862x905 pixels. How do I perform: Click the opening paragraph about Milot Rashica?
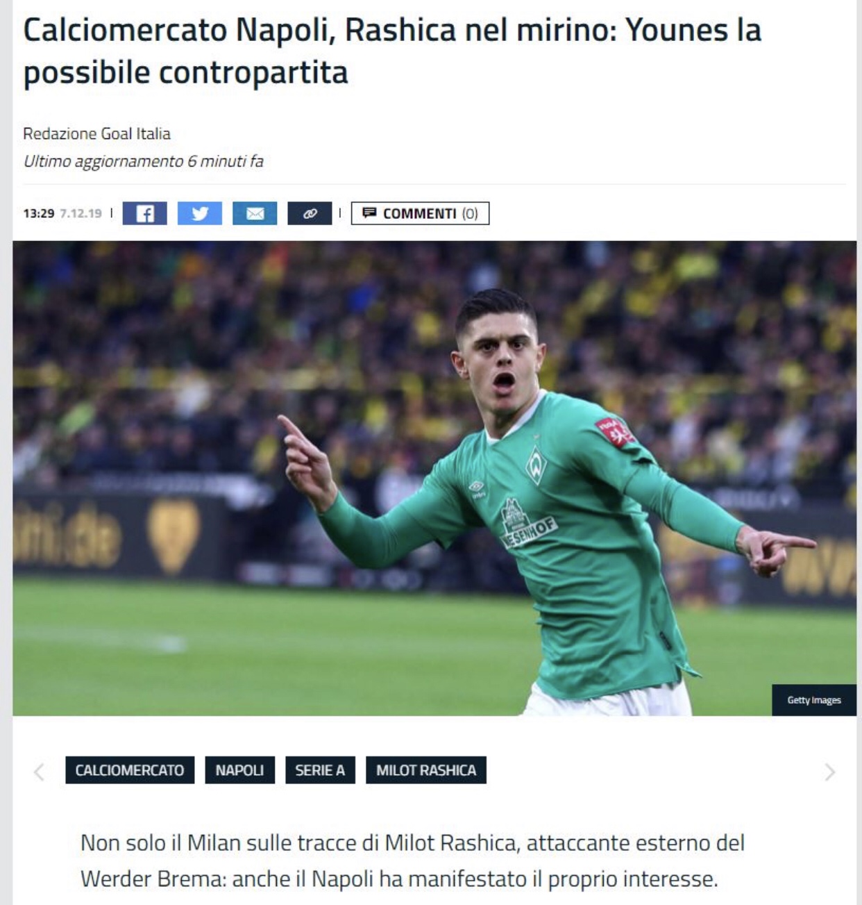tap(412, 861)
